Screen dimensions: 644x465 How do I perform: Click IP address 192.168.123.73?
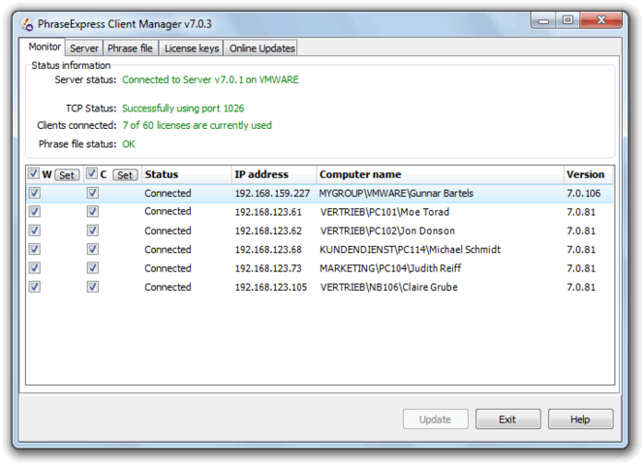[x=268, y=268]
